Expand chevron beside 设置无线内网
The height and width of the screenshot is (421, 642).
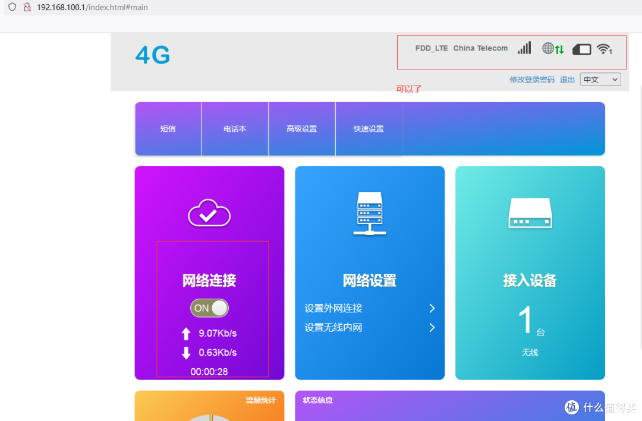[432, 327]
